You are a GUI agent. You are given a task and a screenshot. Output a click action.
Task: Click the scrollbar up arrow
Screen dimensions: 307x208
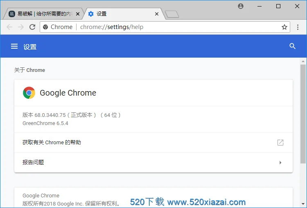[303, 61]
